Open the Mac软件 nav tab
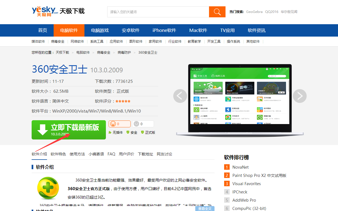Image resolution: width=338 pixels, height=211 pixels. (x=198, y=30)
